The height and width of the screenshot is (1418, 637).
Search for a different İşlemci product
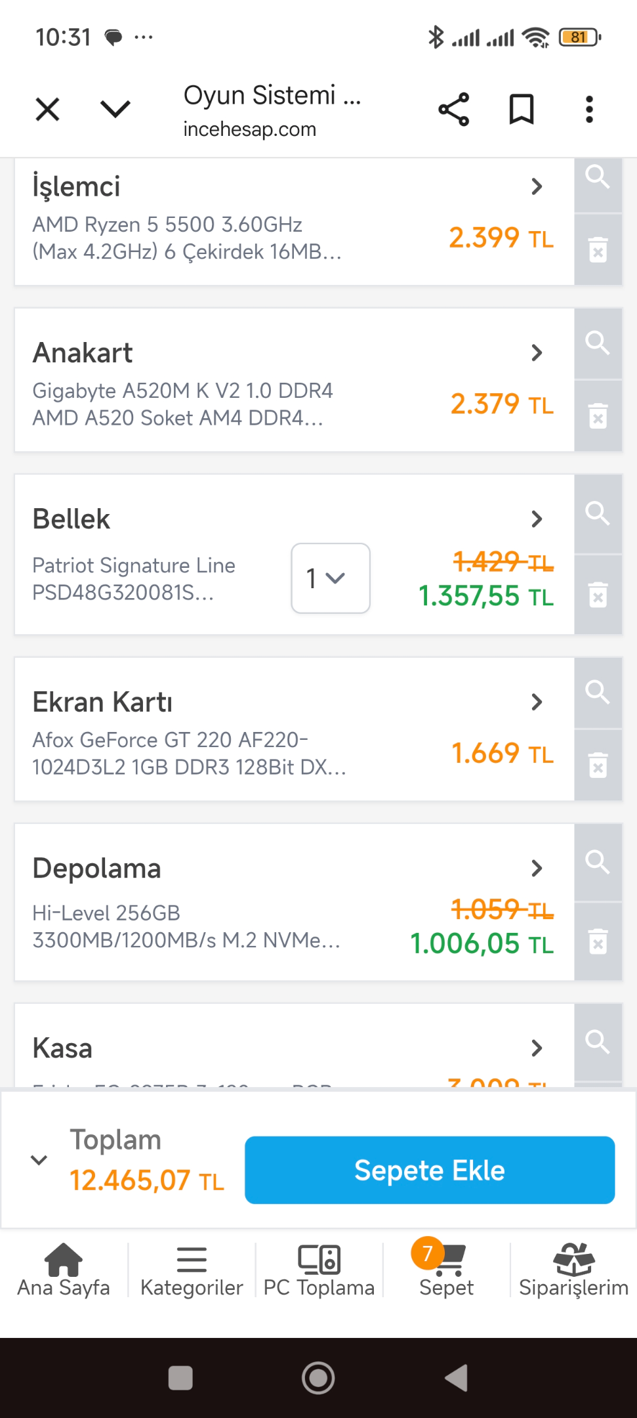(x=598, y=184)
